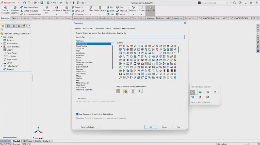Open the Curves dropdown in the ribbon
The image size is (260, 145).
(141, 14)
